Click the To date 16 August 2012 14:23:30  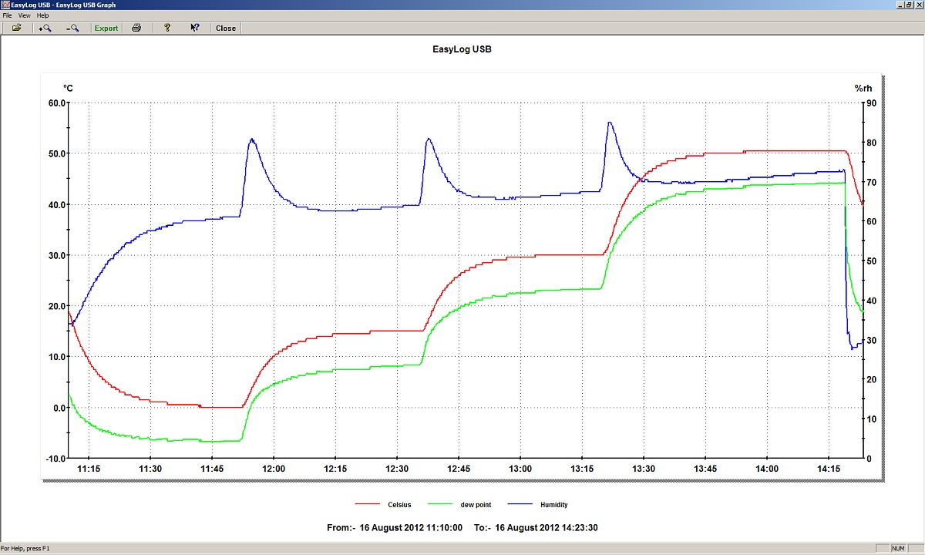tap(536, 528)
